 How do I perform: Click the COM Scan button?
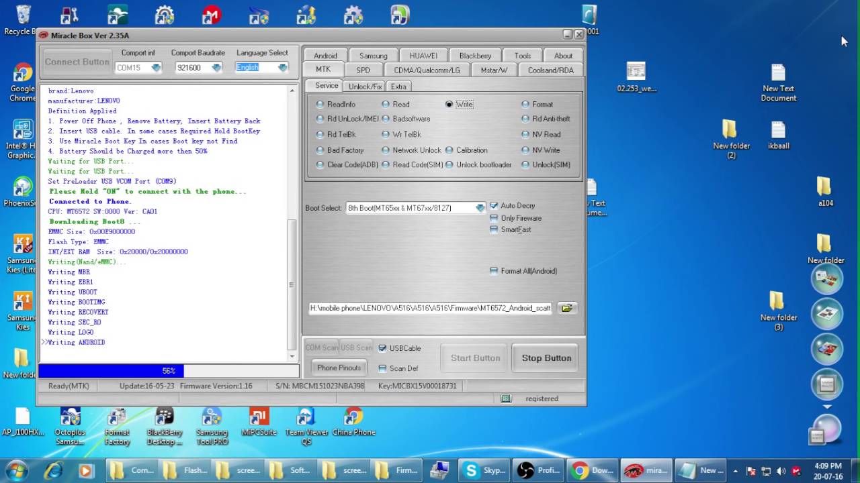321,347
